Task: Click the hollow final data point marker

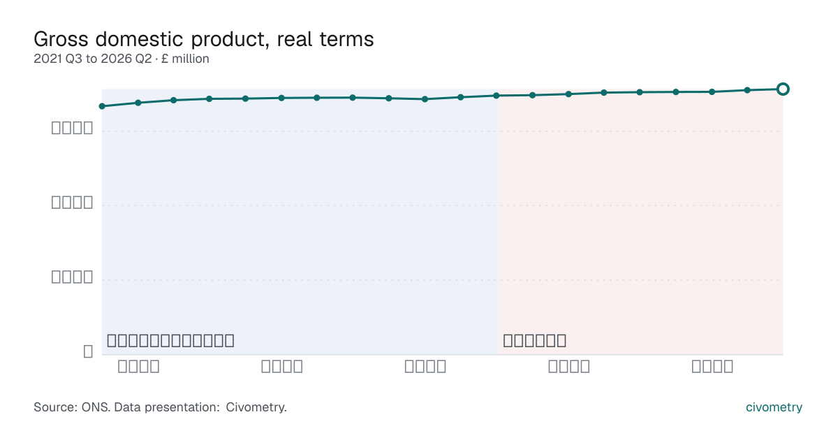Action: click(x=783, y=89)
